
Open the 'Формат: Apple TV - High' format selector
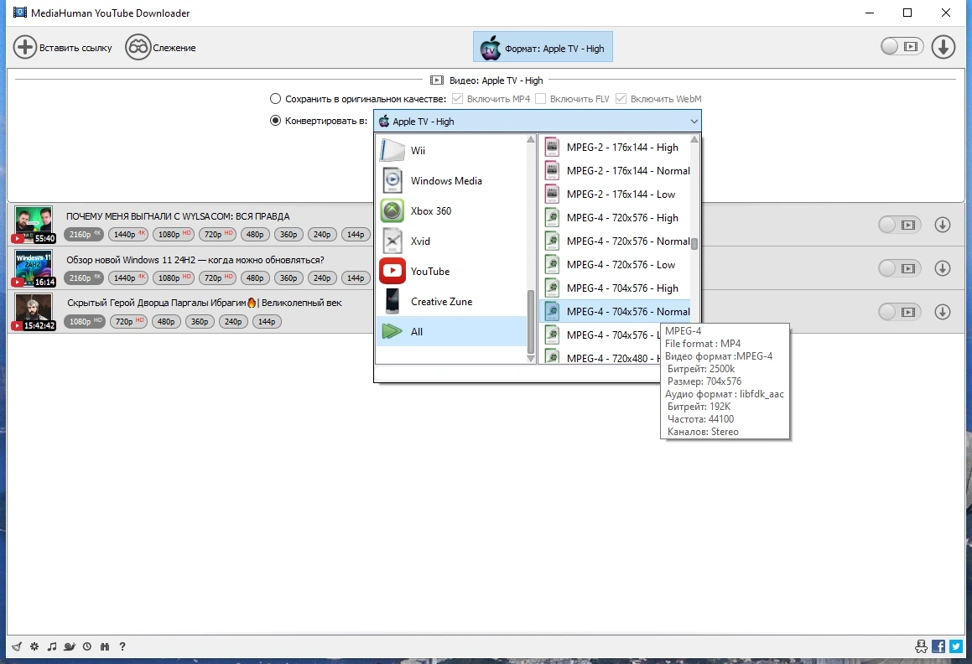(x=543, y=47)
